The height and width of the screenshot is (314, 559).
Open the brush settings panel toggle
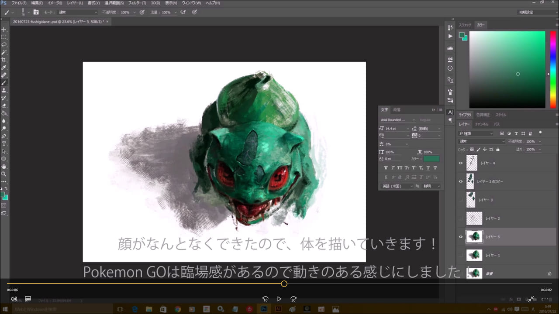point(36,12)
